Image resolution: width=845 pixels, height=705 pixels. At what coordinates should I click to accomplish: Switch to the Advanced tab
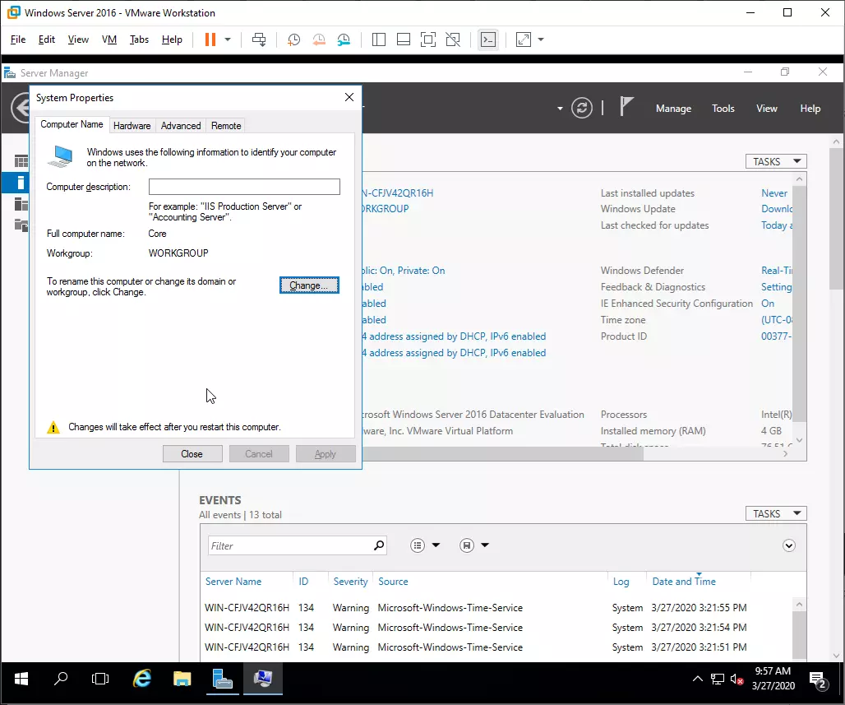(x=181, y=126)
